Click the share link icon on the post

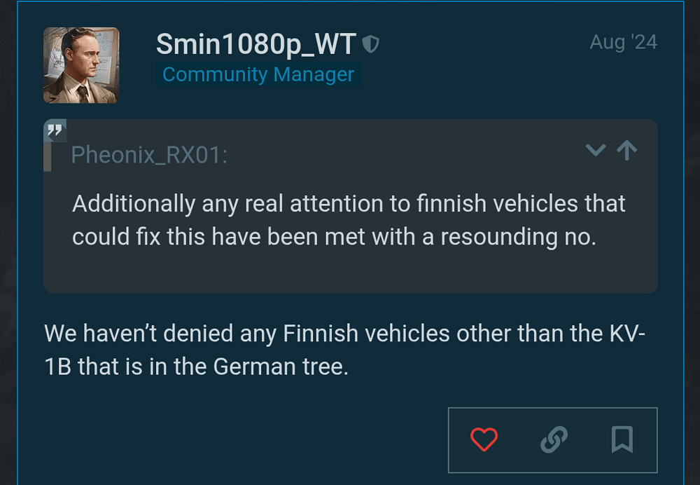coord(552,439)
